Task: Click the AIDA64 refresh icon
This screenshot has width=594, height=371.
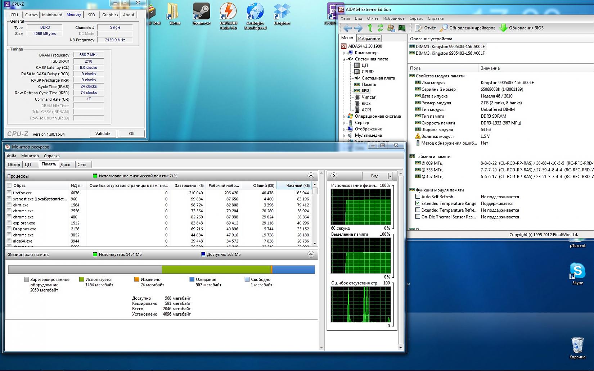Action: coord(380,28)
